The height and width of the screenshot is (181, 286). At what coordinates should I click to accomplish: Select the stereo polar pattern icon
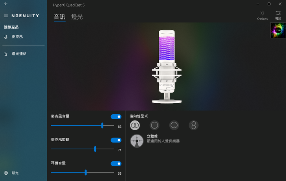click(135, 125)
